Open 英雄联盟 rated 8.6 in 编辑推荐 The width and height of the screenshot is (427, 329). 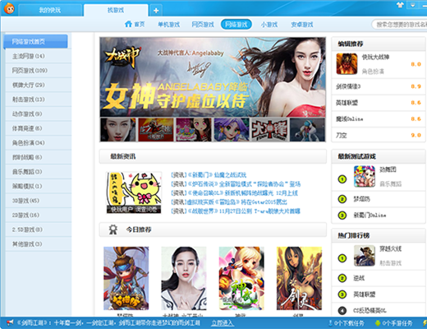click(x=379, y=103)
